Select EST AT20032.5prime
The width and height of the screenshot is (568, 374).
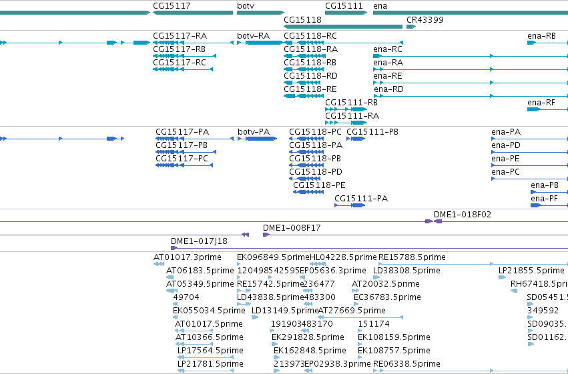(385, 284)
